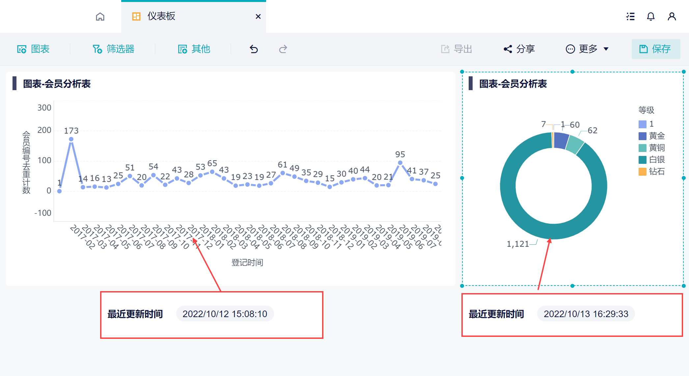Click the 保存 save button
Viewport: 689px width, 376px height.
[655, 49]
